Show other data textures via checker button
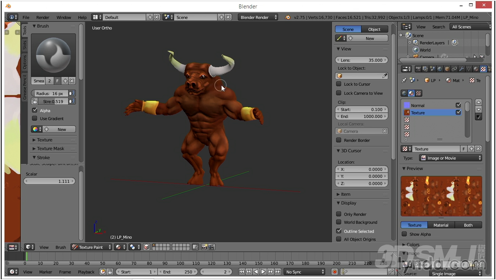This screenshot has width=496, height=280. click(x=419, y=93)
